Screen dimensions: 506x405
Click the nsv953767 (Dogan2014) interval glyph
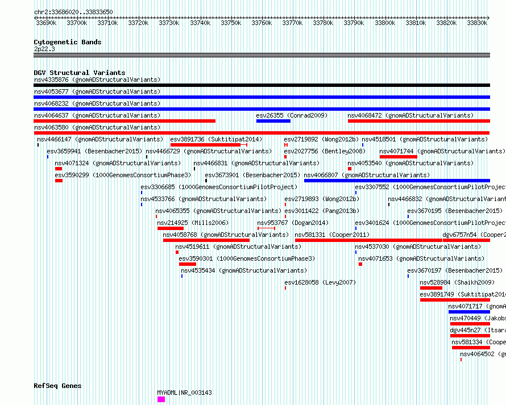point(266,228)
